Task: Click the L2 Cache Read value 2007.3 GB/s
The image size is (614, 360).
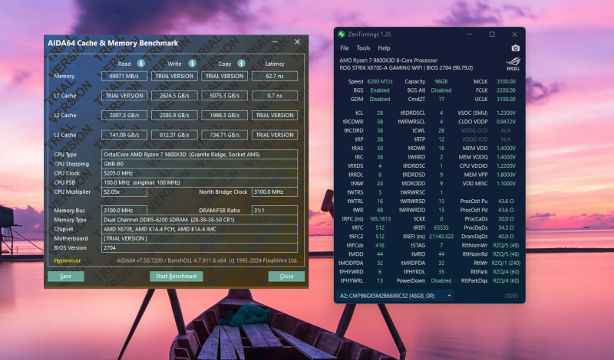Action: pyautogui.click(x=124, y=116)
